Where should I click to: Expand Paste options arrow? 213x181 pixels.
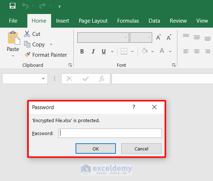(x=13, y=56)
